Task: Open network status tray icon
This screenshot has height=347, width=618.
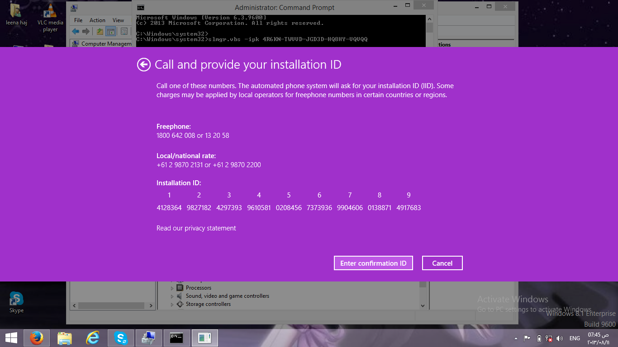Action: click(x=549, y=338)
